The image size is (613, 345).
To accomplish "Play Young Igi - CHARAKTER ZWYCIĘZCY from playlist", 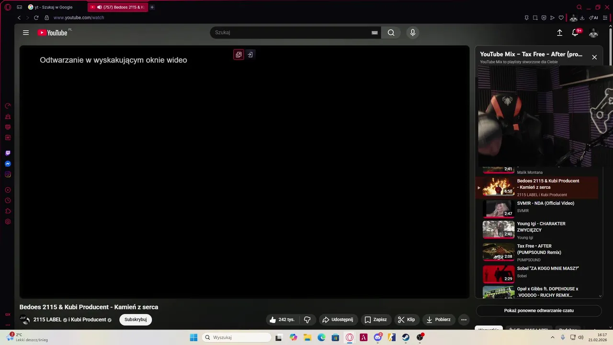I will 537,230.
